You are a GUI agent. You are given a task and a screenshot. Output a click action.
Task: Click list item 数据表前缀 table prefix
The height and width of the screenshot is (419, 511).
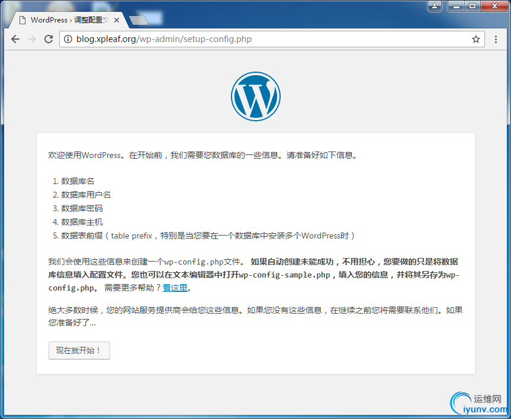click(x=208, y=236)
